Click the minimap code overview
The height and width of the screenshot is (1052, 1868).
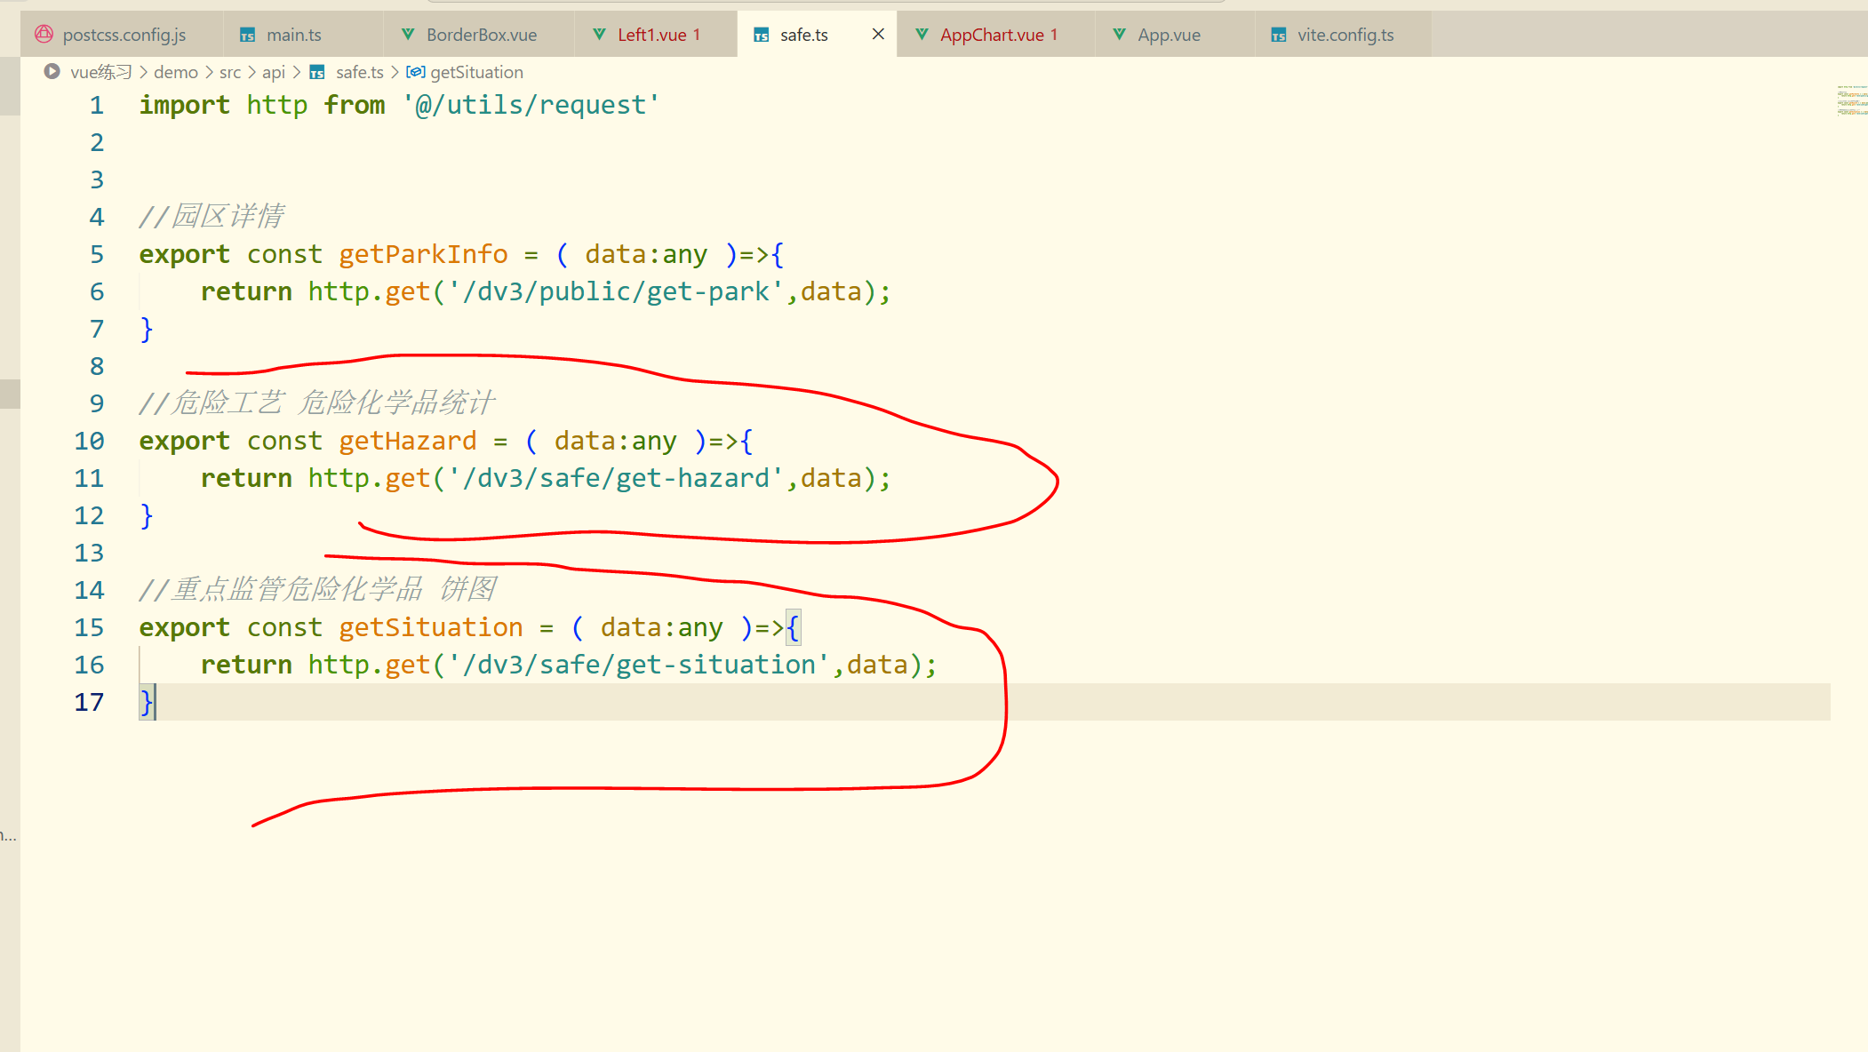(1851, 100)
